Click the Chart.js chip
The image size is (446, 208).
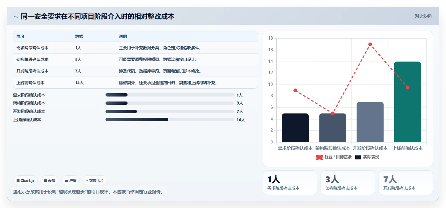[26, 180]
